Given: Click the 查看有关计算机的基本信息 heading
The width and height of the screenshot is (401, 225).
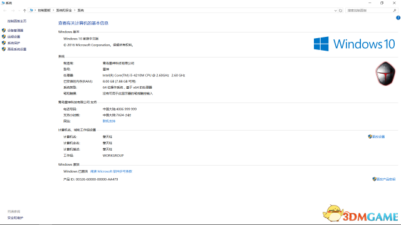Looking at the screenshot, I should click(83, 23).
